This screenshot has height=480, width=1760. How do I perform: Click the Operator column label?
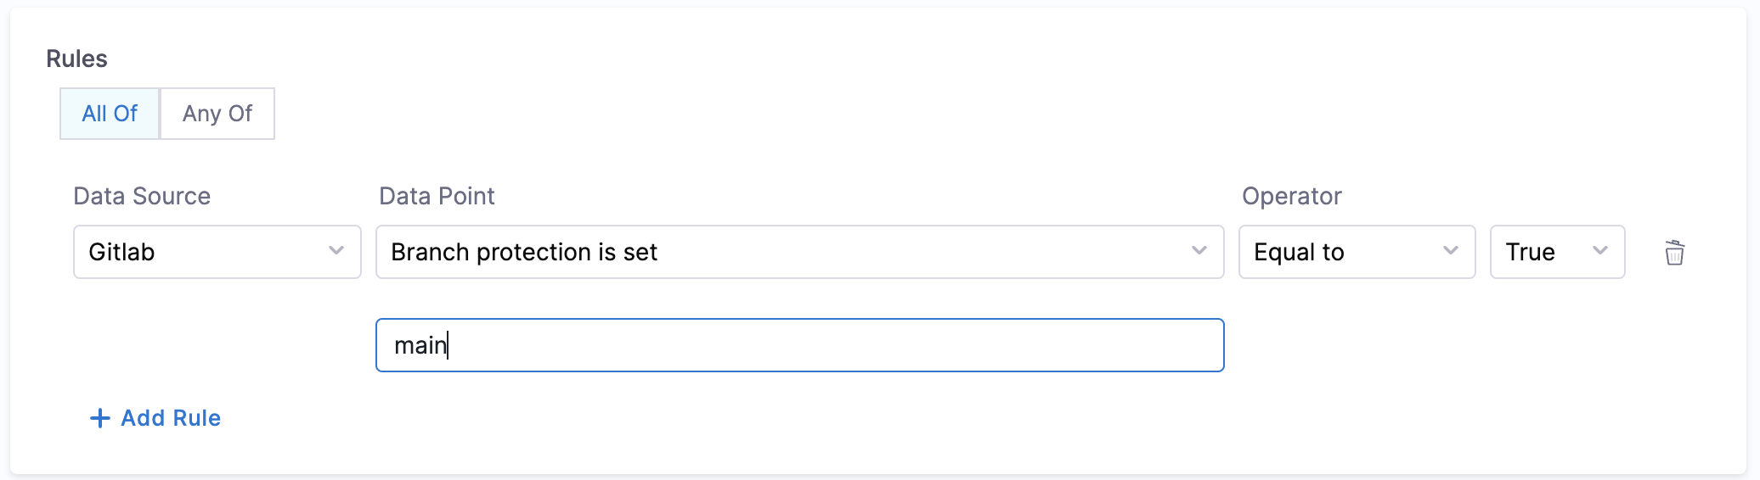(1291, 196)
